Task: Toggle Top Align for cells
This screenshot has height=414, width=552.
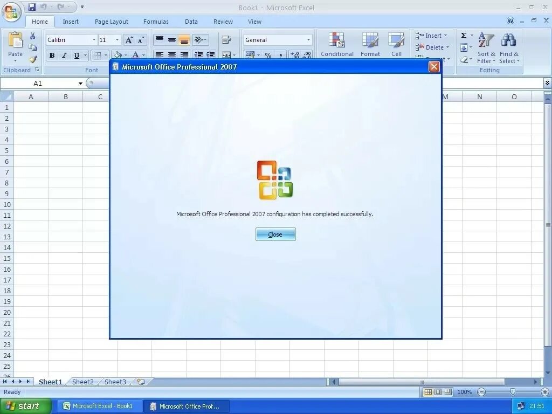Action: coord(160,40)
